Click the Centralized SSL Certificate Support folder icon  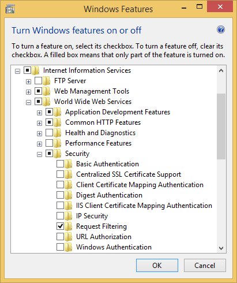(69, 174)
